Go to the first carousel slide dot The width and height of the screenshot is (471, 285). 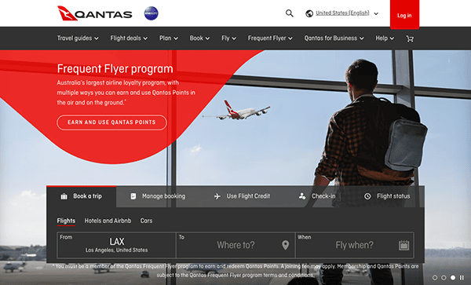pyautogui.click(x=435, y=278)
